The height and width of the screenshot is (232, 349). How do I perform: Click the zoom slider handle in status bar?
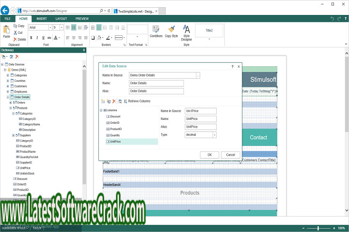pyautogui.click(x=318, y=228)
